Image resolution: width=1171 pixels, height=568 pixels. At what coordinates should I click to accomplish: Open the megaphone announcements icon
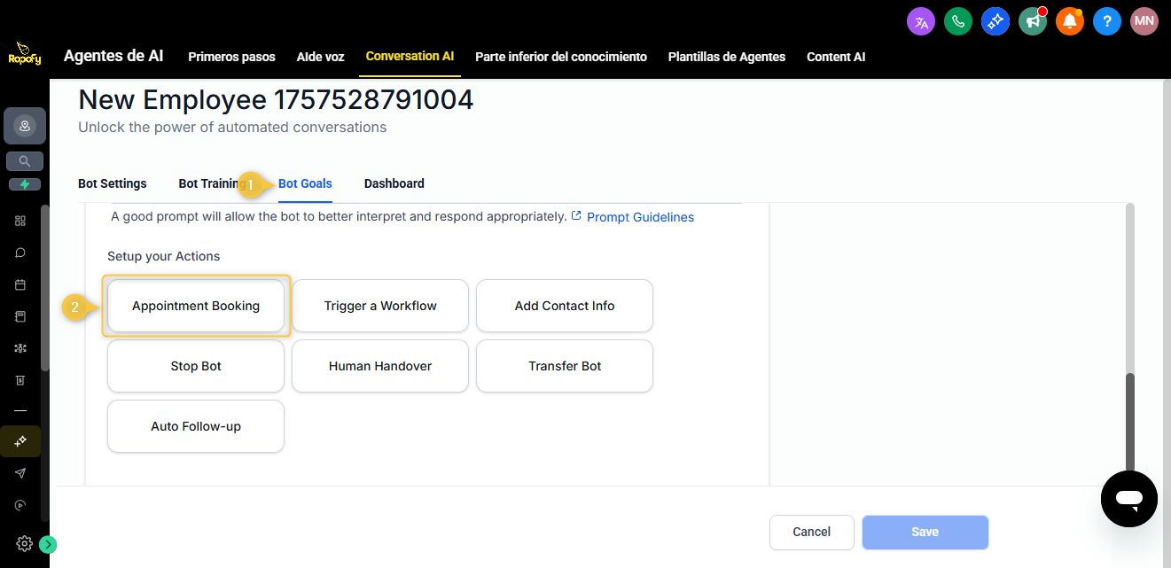1033,21
